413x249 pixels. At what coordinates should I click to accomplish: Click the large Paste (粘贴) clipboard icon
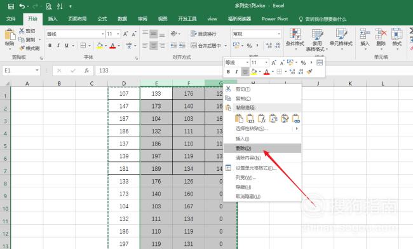click(x=10, y=34)
